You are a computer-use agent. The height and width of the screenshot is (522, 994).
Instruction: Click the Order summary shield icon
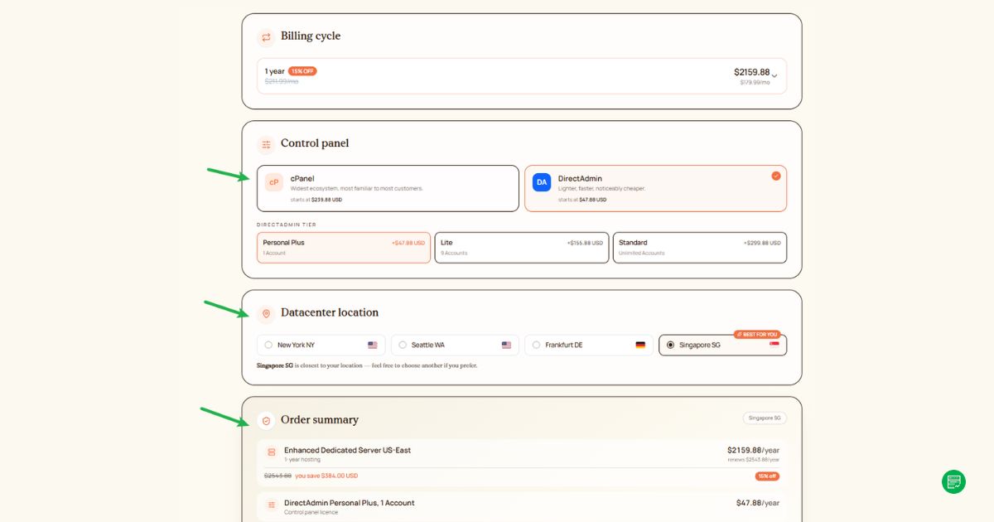pos(266,421)
